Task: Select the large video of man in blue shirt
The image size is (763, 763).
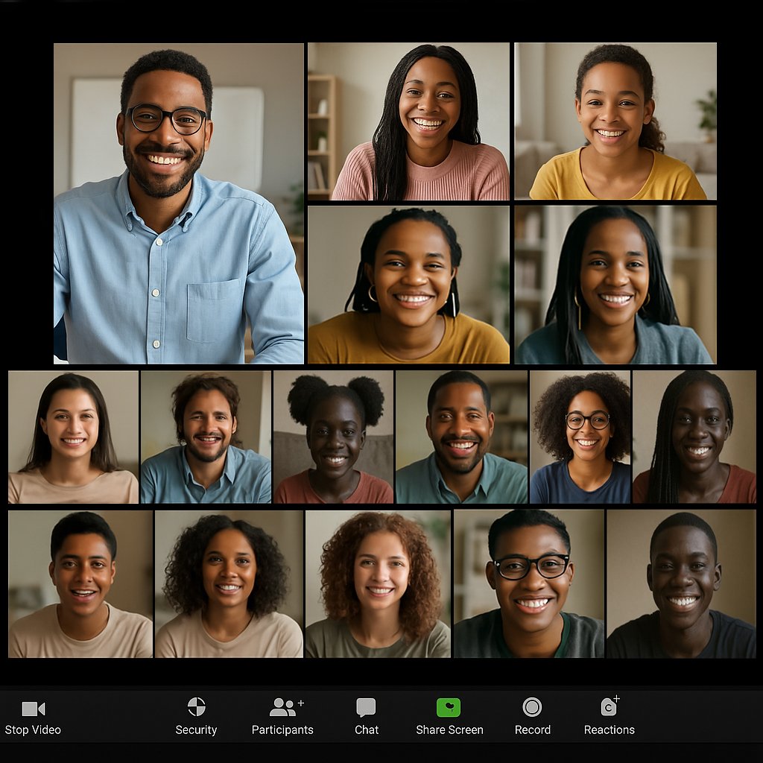Action: [x=179, y=203]
